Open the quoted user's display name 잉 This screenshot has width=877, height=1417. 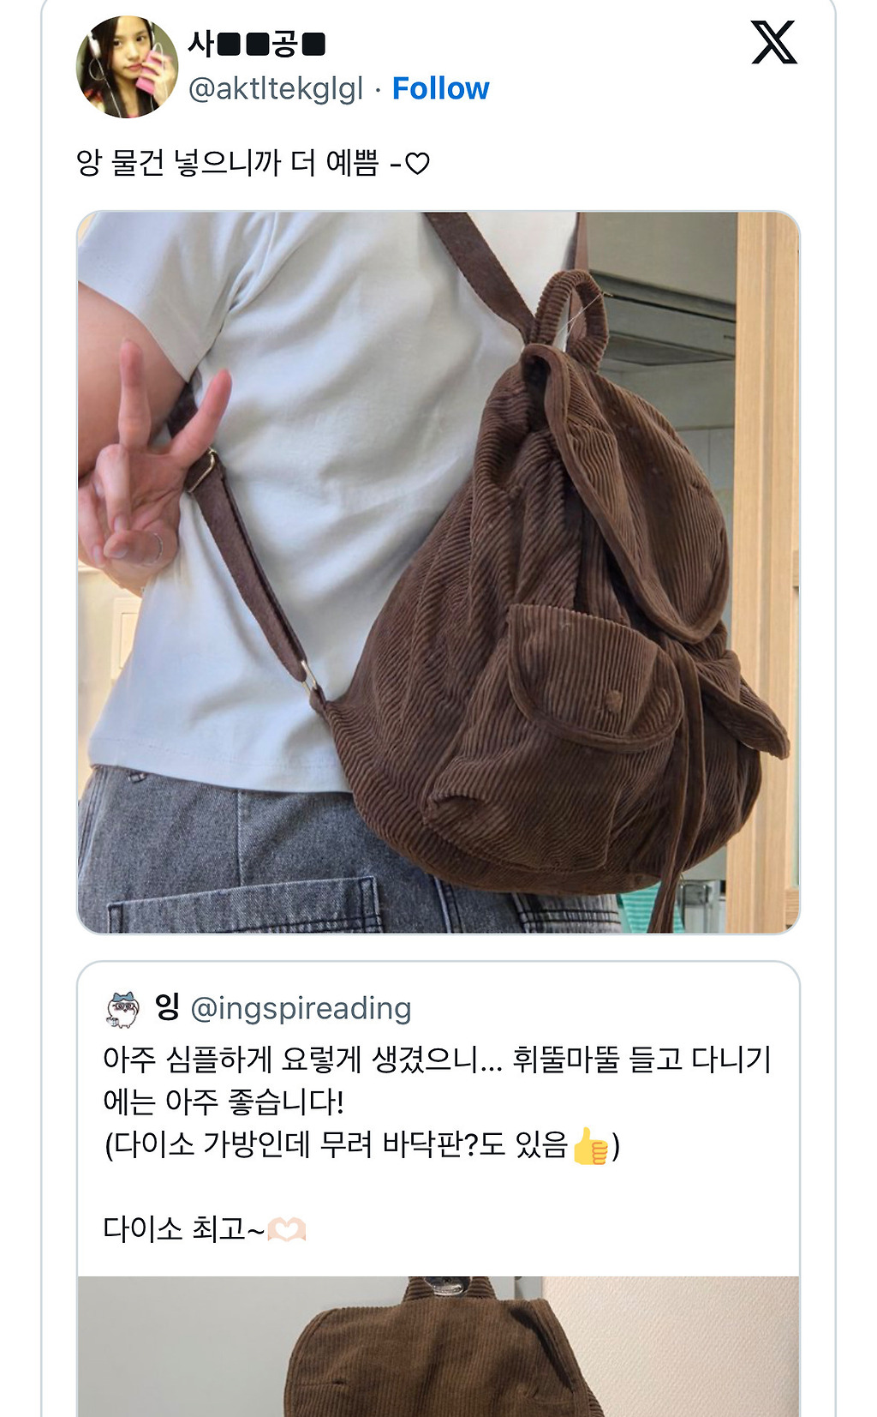[167, 1007]
